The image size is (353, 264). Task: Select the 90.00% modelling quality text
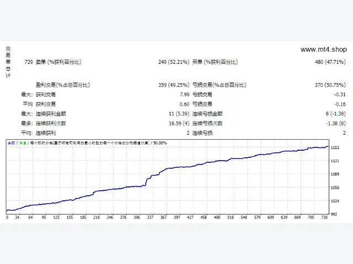pyautogui.click(x=160, y=143)
